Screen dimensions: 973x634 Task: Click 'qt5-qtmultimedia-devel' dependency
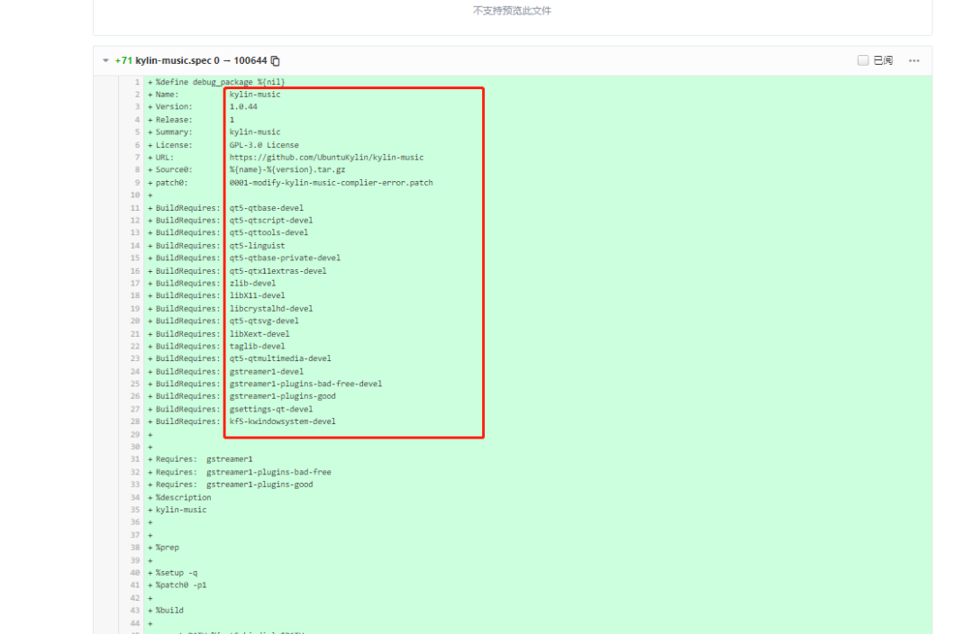pos(280,358)
